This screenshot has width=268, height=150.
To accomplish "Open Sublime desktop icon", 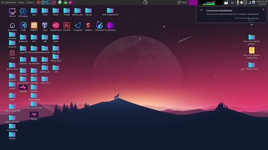I will (88, 27).
